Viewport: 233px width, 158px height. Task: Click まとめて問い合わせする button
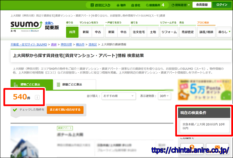pos(65,110)
